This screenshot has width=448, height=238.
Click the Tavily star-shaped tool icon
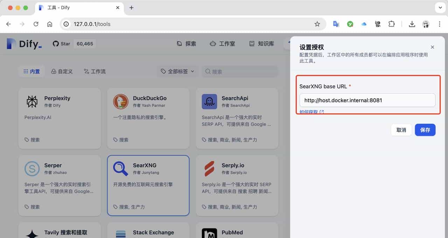(x=32, y=233)
